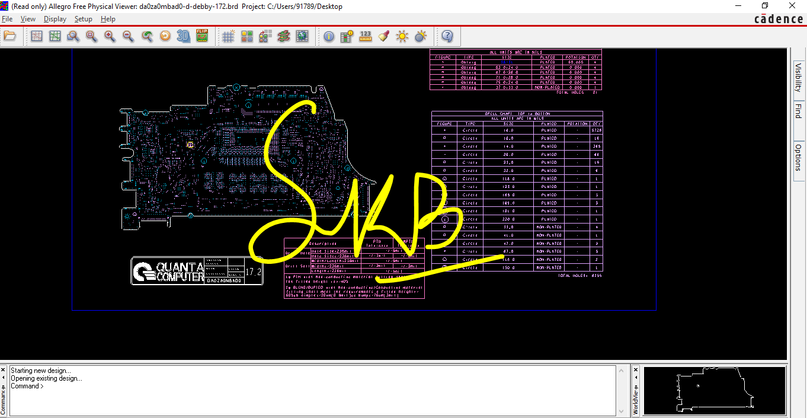Close the Command window pane
Screen dimensions: 807x418
pos(3,369)
